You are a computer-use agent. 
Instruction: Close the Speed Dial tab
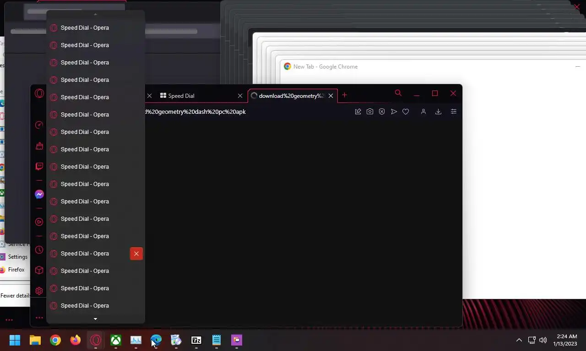(x=240, y=96)
